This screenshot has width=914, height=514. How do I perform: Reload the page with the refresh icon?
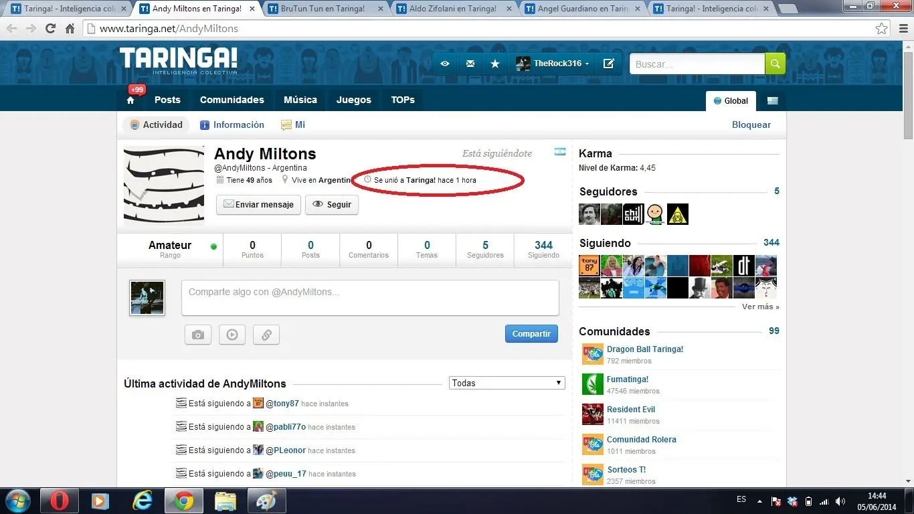point(50,29)
